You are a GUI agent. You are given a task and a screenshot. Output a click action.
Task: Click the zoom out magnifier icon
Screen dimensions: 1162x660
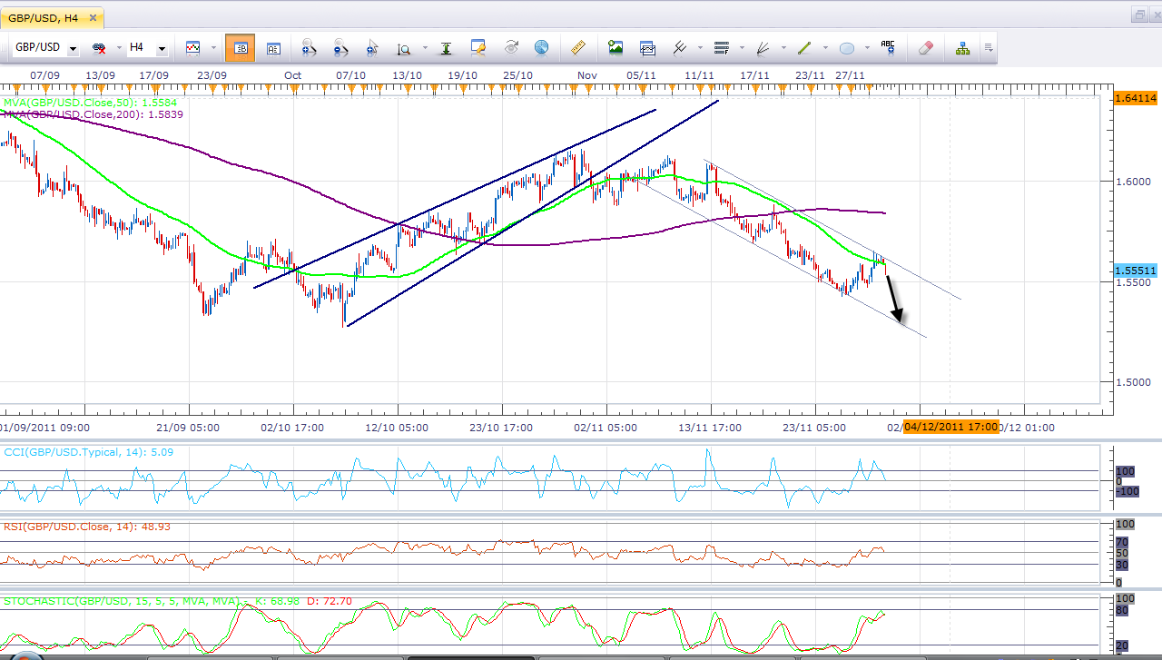(340, 48)
